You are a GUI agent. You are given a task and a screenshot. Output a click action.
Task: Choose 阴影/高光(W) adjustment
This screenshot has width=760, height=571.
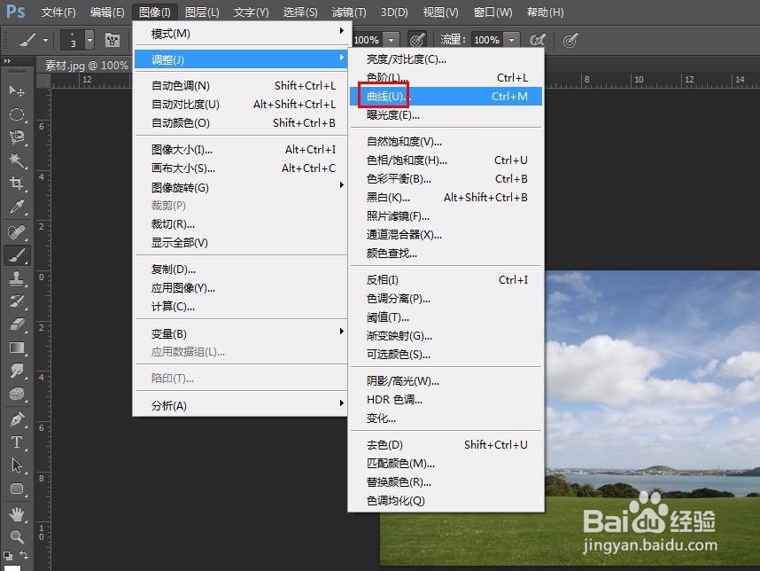445,381
